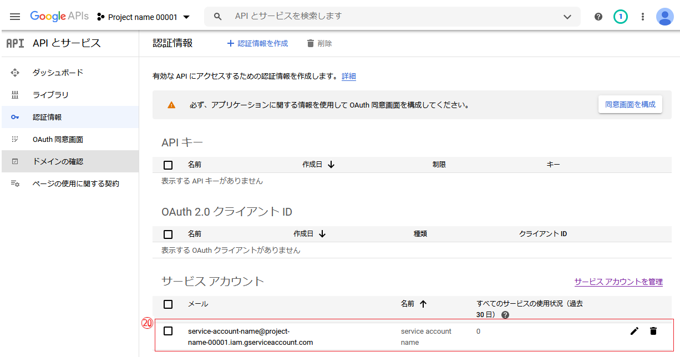Select ダッシュボード in the sidebar
The image size is (680, 357).
point(58,73)
